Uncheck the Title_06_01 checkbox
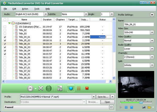Image resolution: width=157 pixels, height=112 pixels. pos(5,44)
